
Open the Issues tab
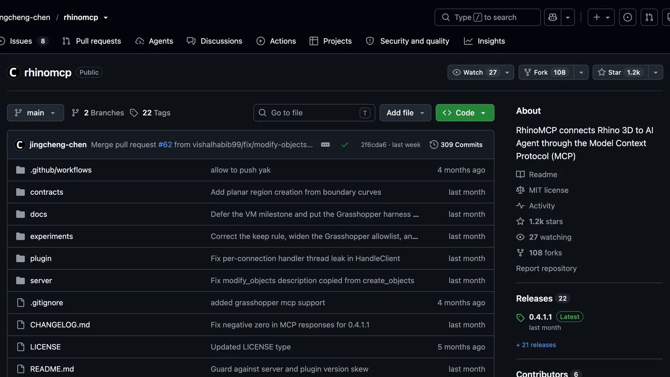(24, 41)
